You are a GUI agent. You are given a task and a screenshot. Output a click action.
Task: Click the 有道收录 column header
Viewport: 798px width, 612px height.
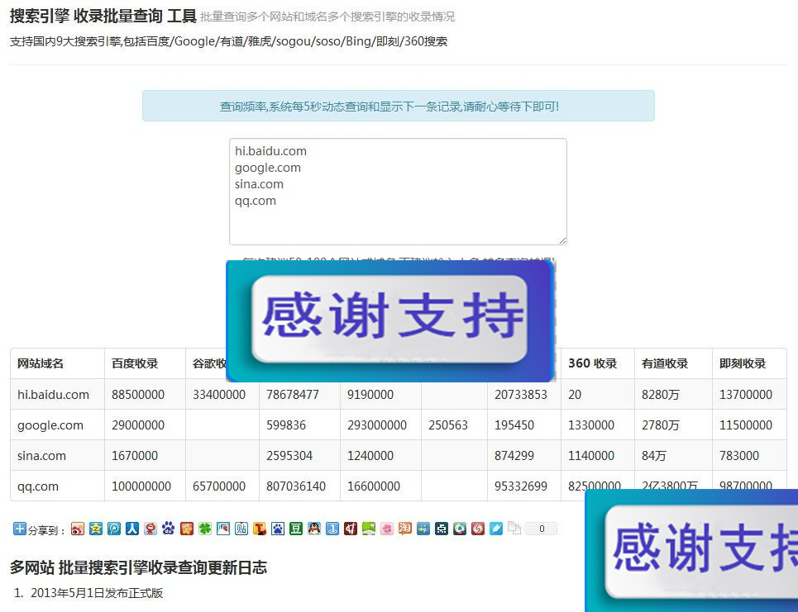[x=665, y=363]
